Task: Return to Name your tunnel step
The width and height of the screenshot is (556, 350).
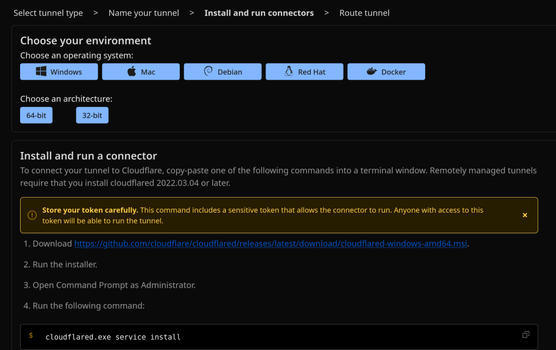Action: click(x=143, y=13)
